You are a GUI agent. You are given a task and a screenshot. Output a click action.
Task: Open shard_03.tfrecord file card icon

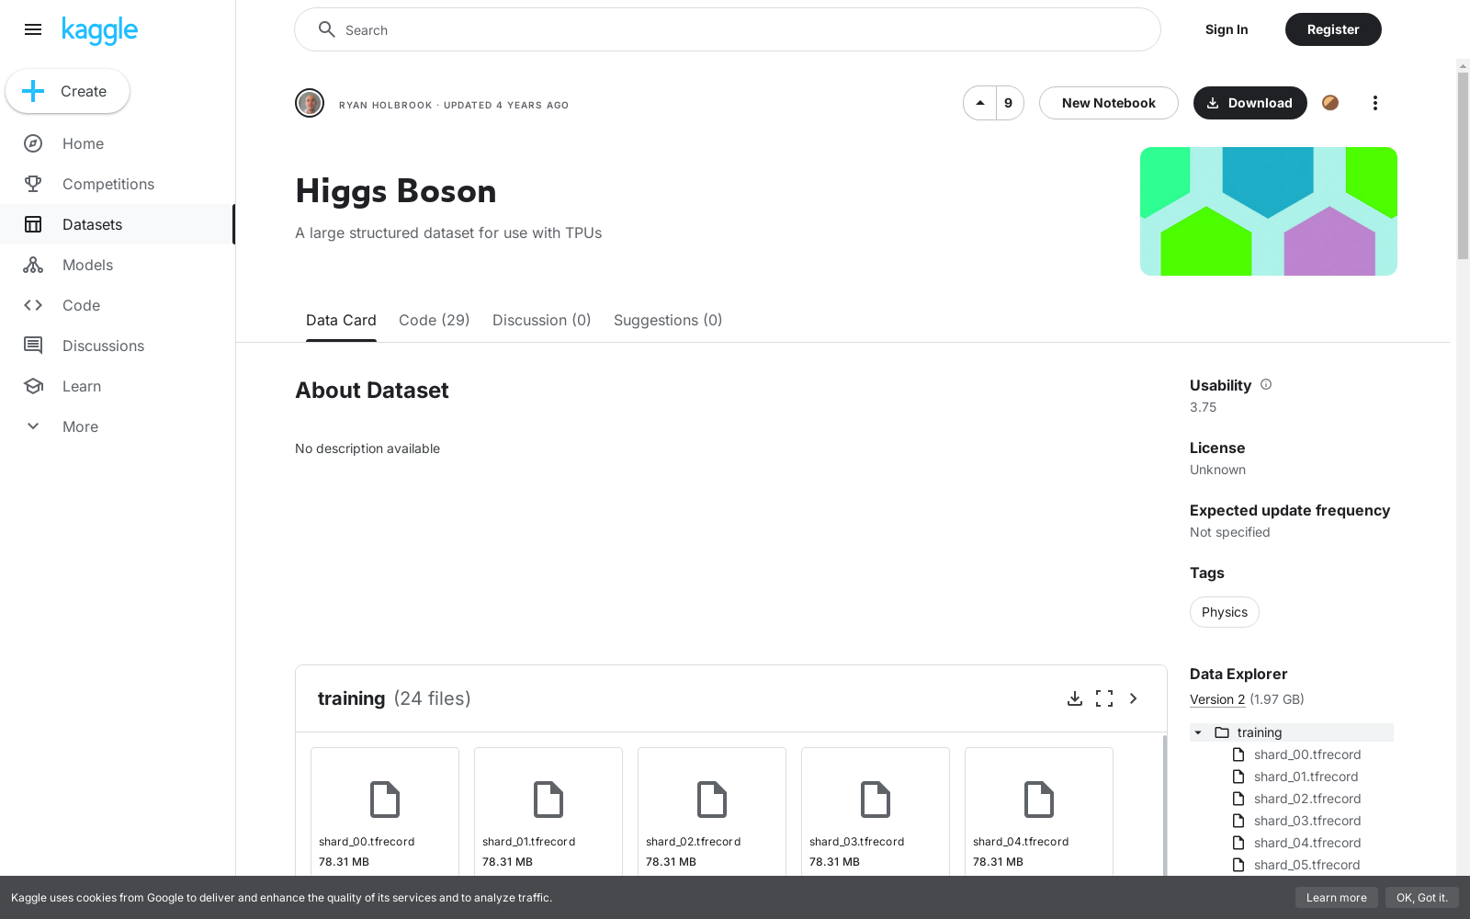point(876,799)
